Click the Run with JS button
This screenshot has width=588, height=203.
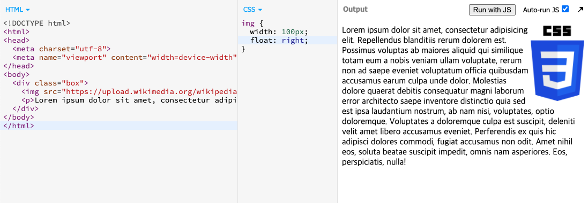click(x=492, y=10)
